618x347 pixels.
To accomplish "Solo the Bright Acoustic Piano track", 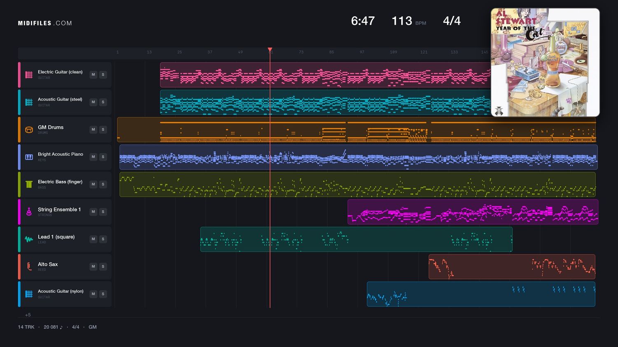I will [x=103, y=157].
